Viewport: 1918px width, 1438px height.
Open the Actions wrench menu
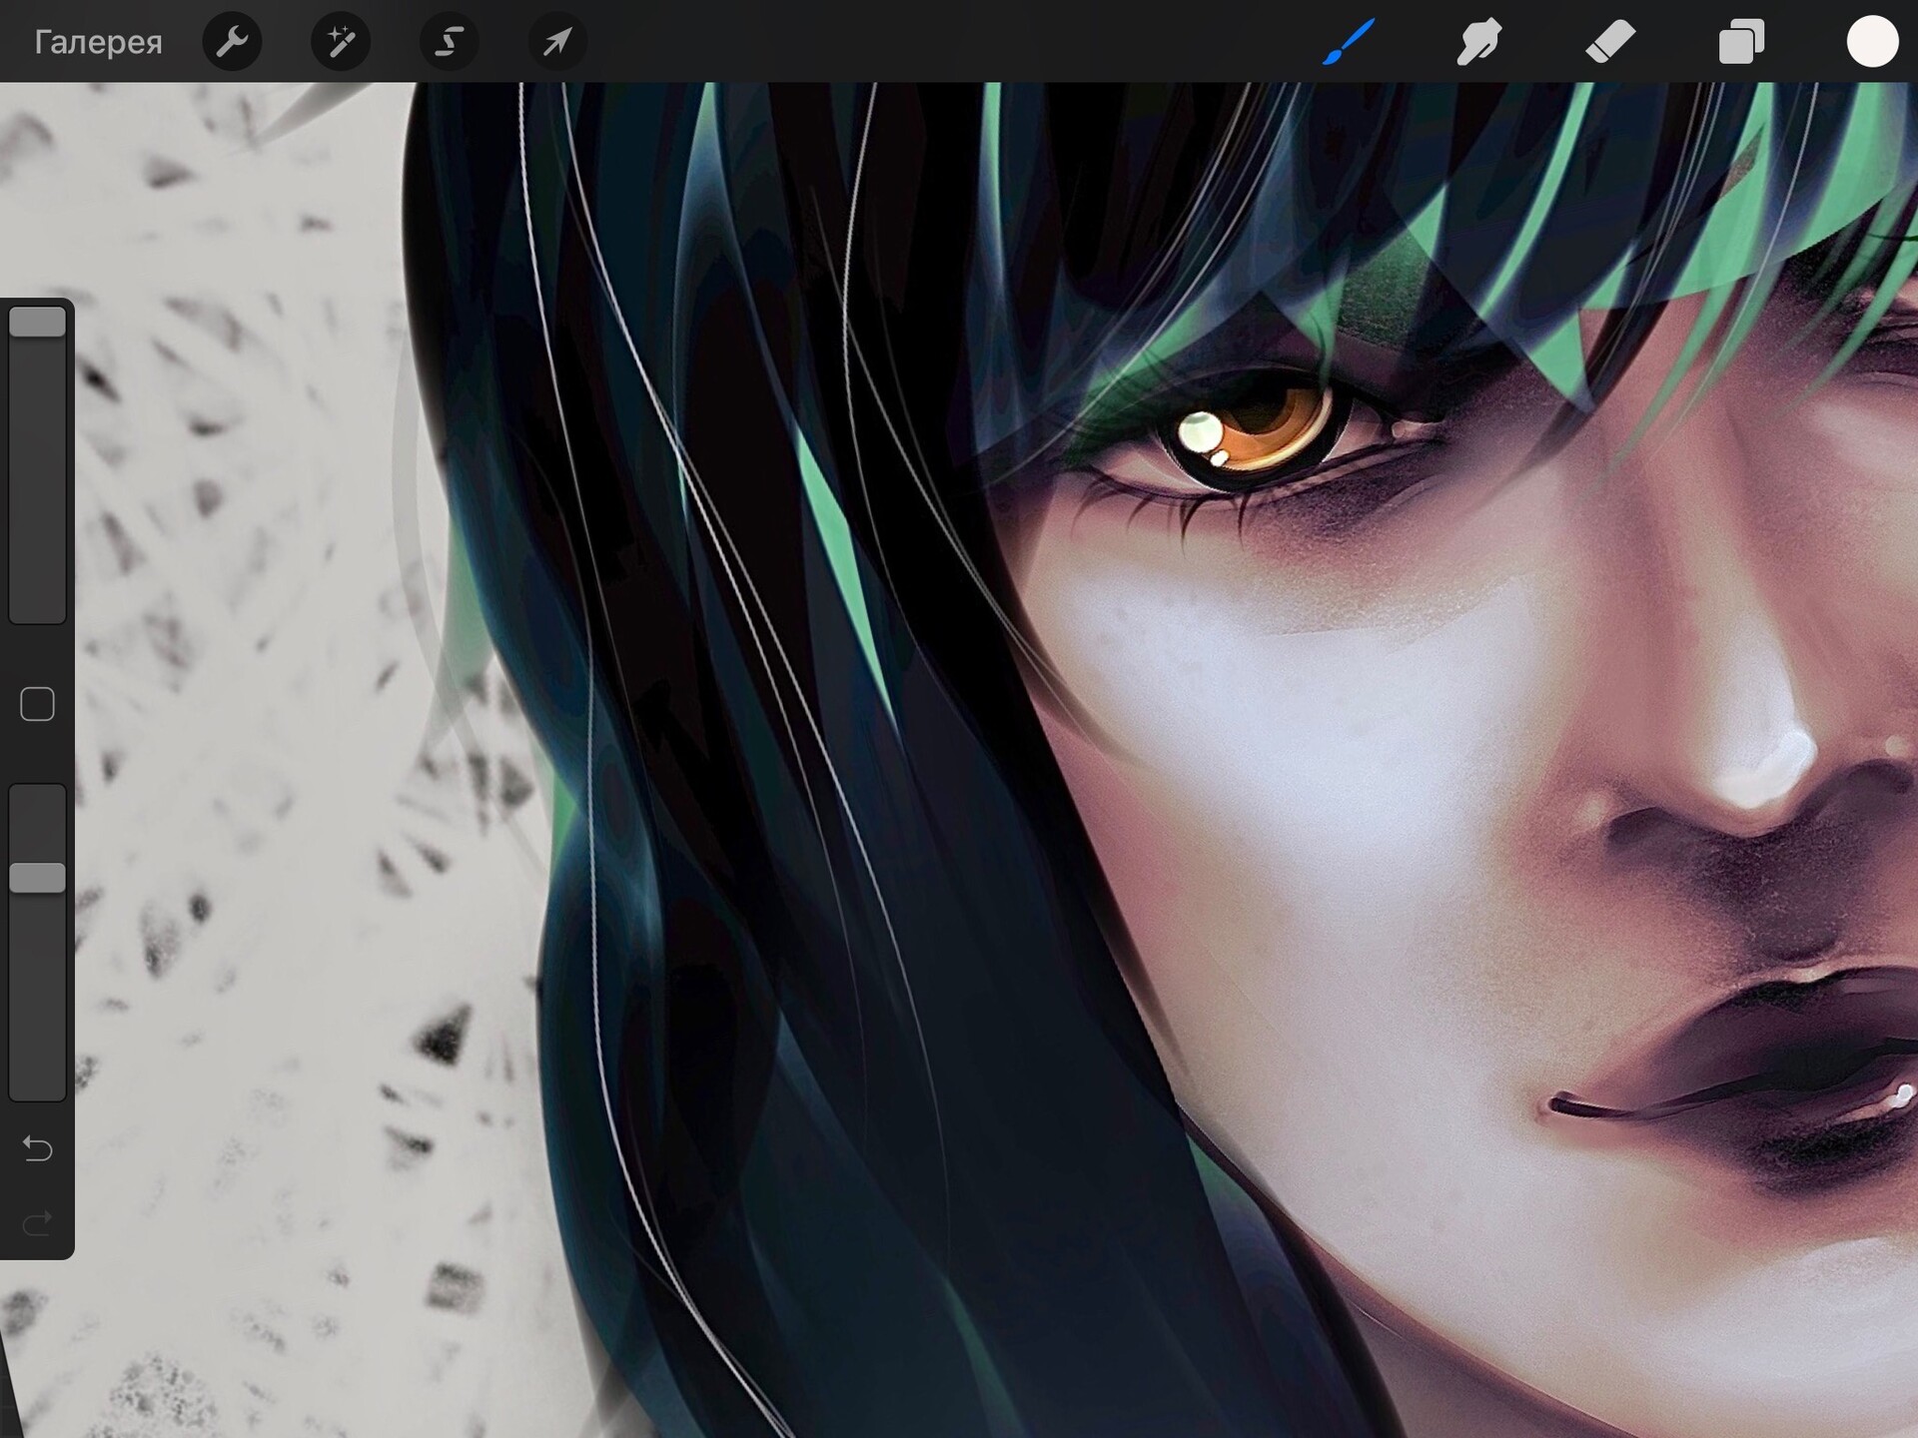coord(232,42)
